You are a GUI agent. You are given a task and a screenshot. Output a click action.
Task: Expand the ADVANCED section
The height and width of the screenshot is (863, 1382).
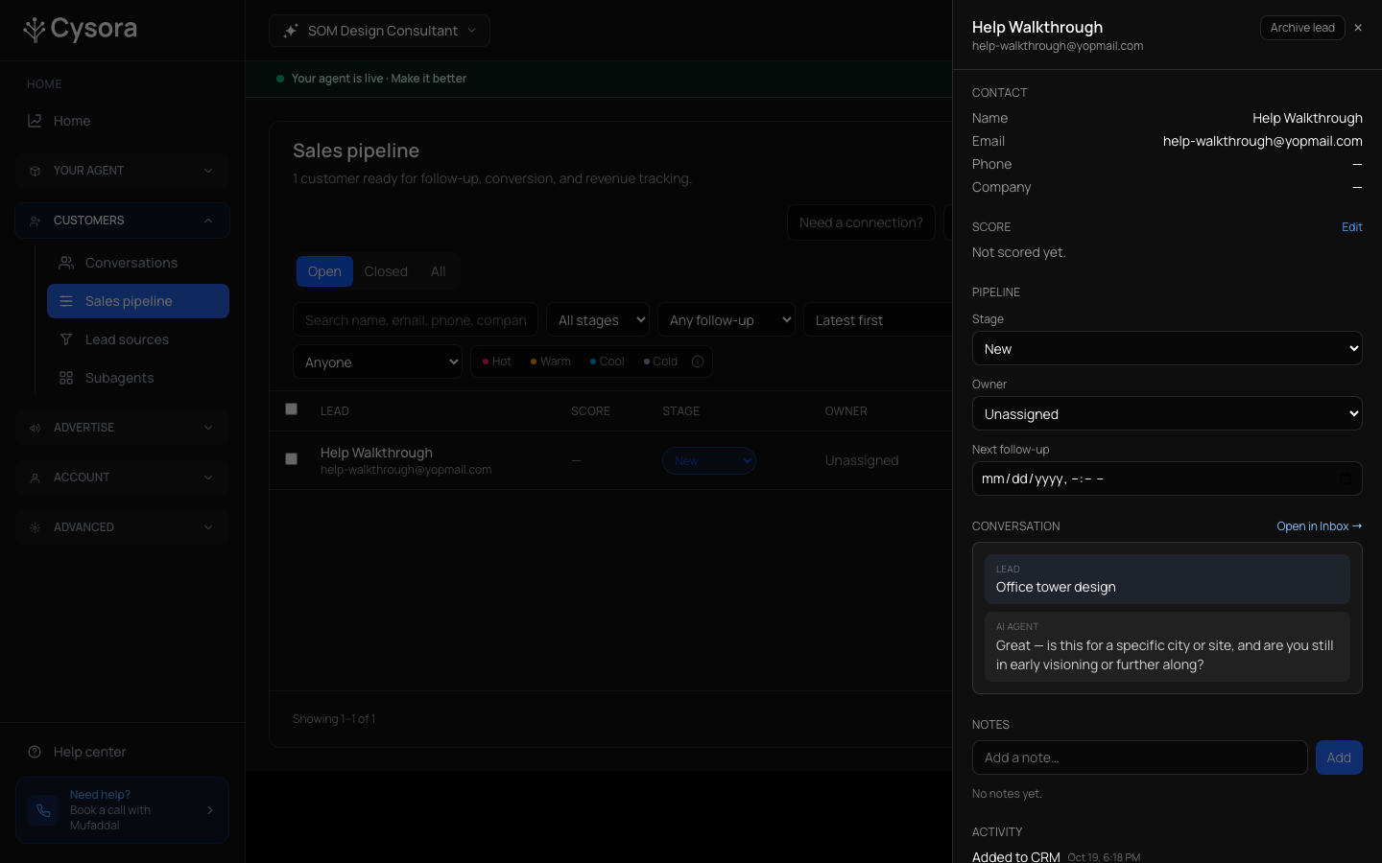click(122, 527)
